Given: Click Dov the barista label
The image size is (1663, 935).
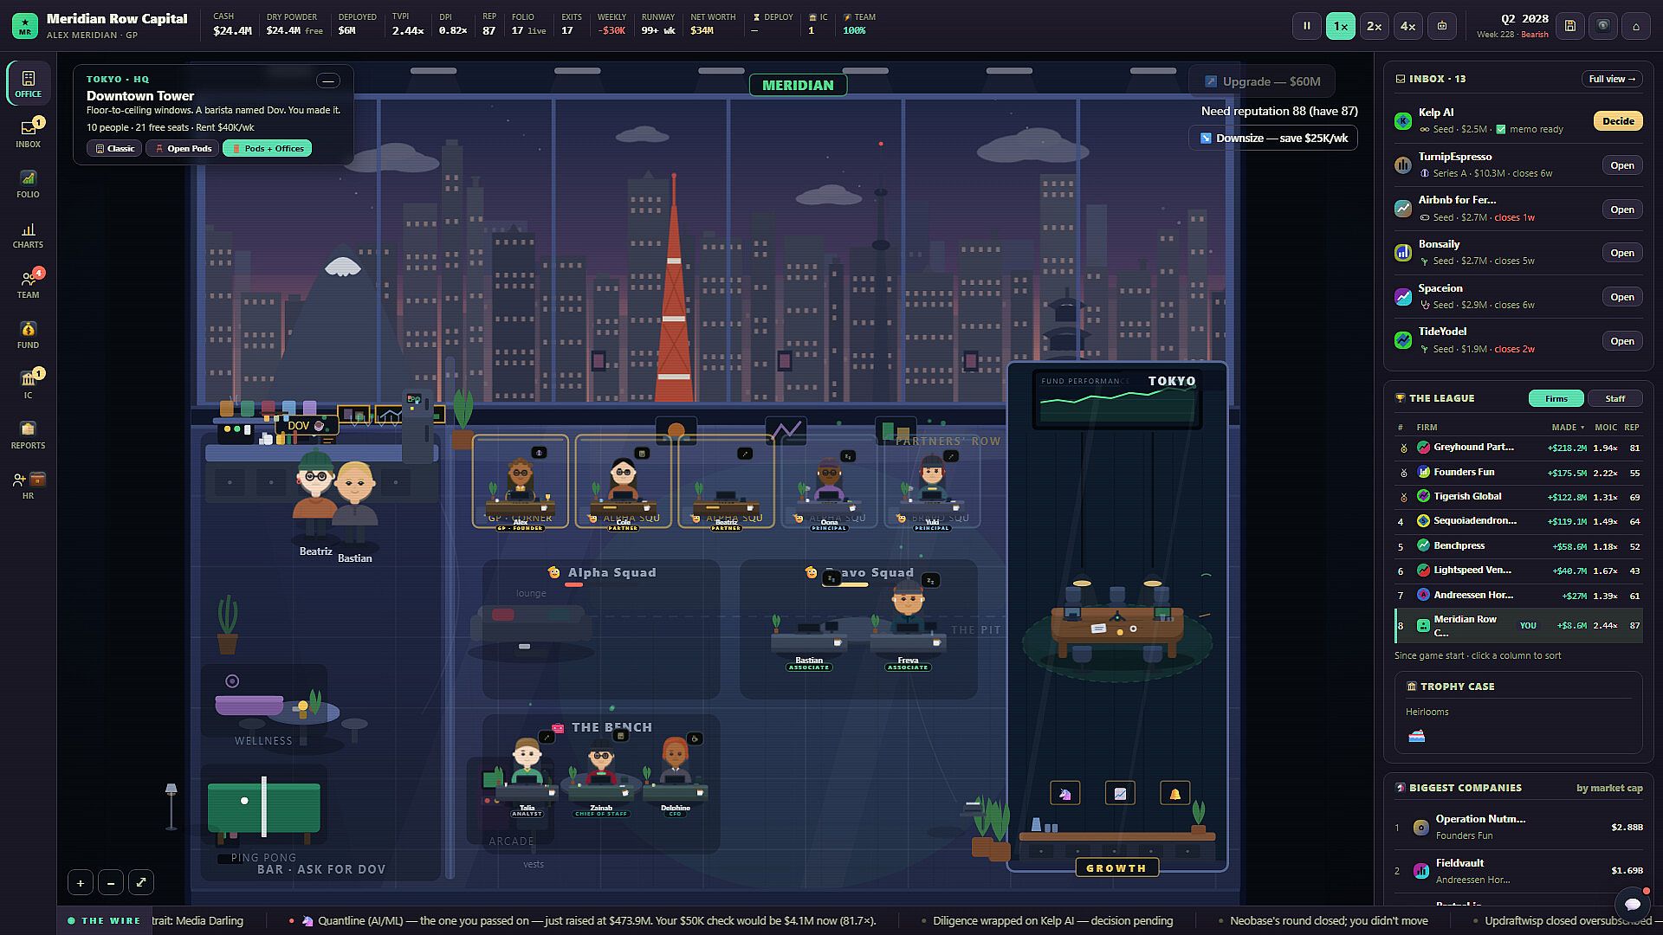Looking at the screenshot, I should coord(305,425).
